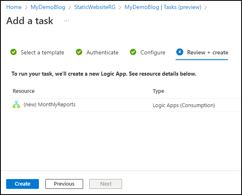
Task: Click the green checkmark beside Select a template
Action: pos(14,52)
